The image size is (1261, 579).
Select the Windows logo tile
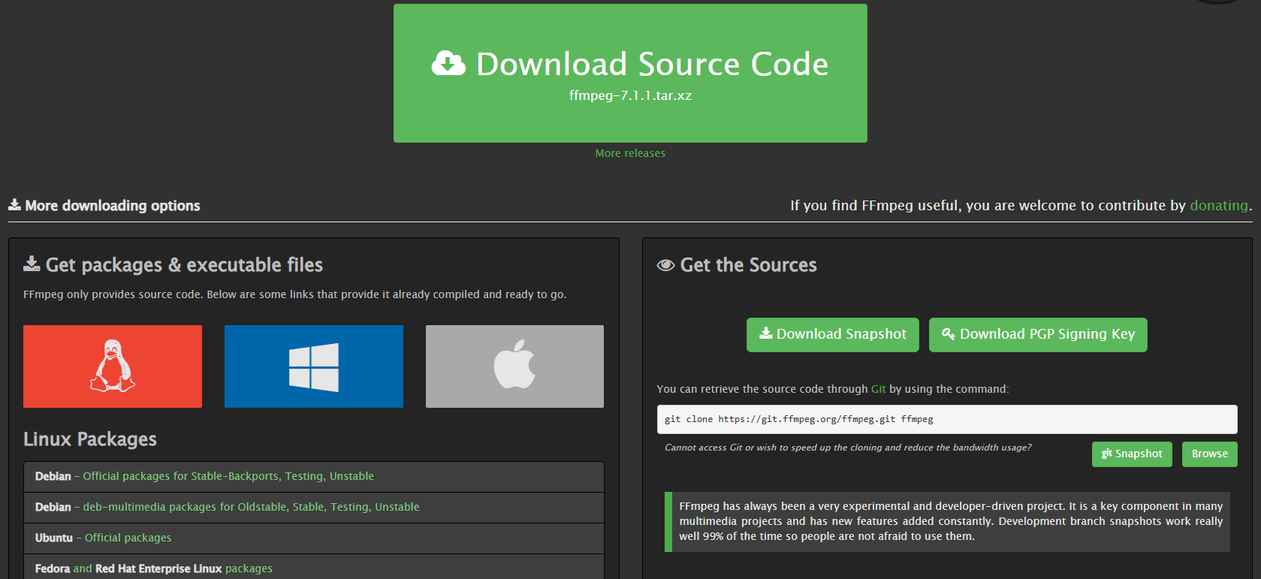click(314, 366)
